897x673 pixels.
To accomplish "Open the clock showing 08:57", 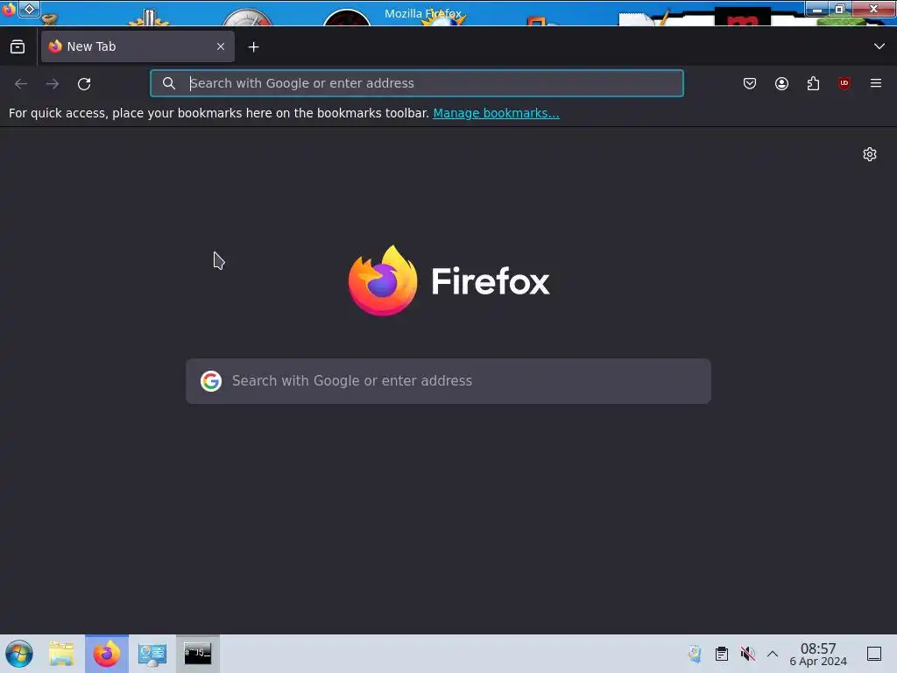I will coord(818,654).
